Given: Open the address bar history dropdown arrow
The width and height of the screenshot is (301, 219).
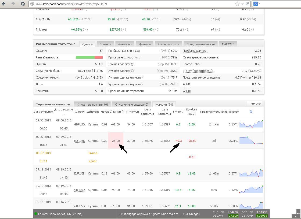Looking at the screenshot, I should click(x=242, y=4).
